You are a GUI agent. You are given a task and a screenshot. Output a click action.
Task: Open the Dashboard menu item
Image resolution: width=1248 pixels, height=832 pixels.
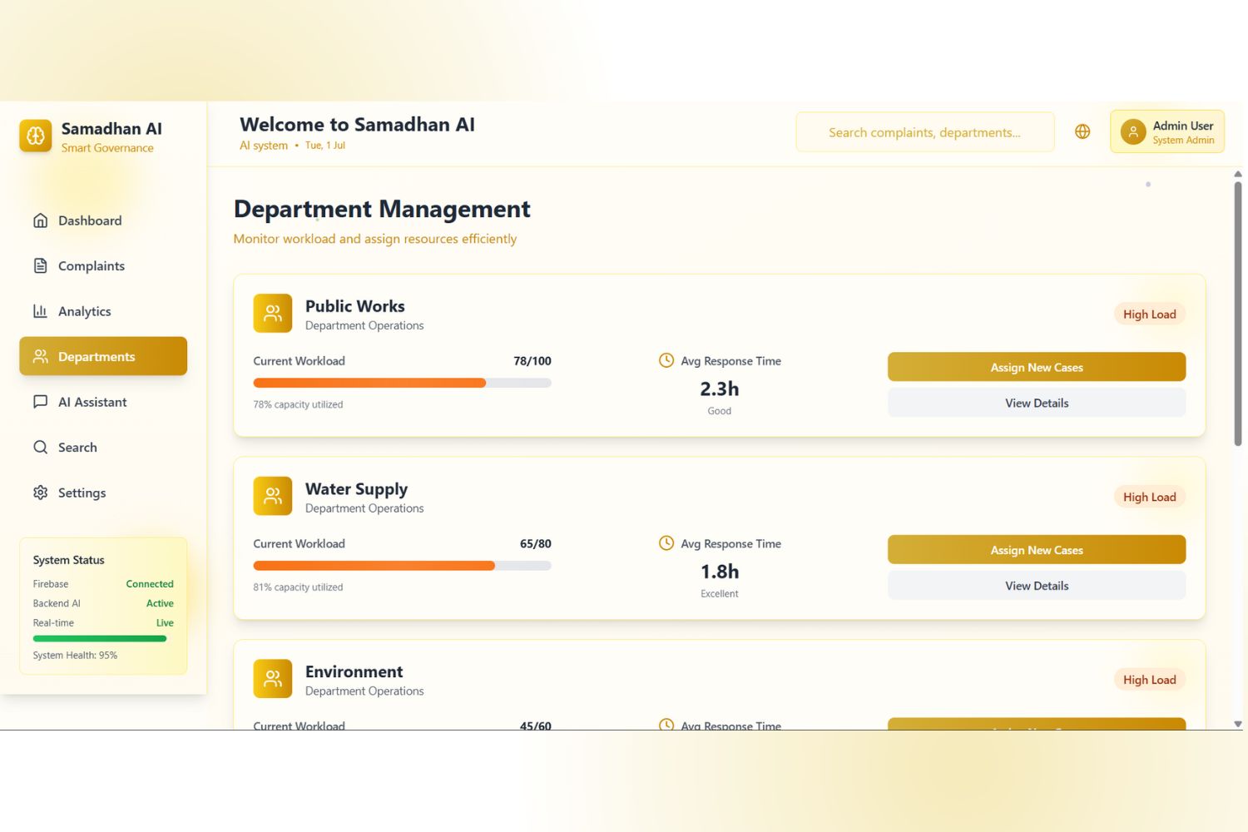click(x=103, y=220)
